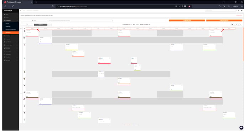Open a new browser tab with plus
This screenshot has height=132, width=245.
click(36, 2)
